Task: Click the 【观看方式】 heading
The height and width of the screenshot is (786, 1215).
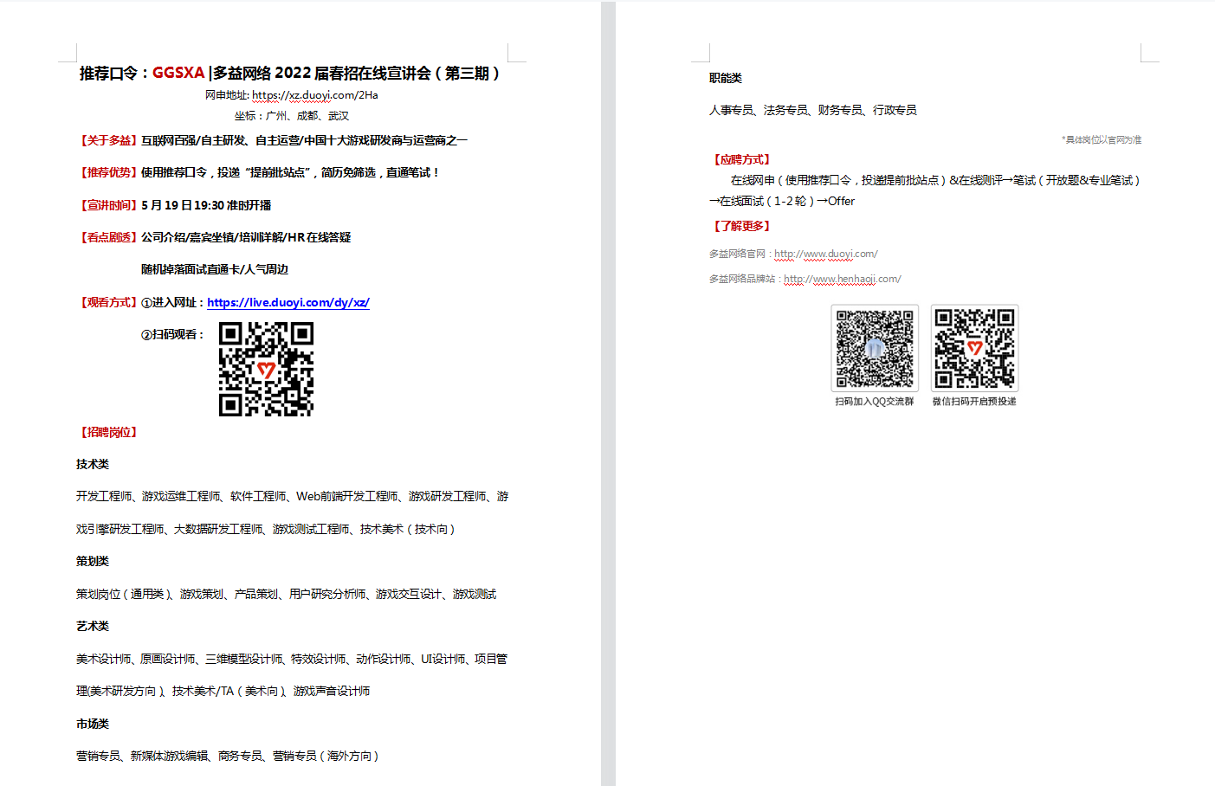Action: 107,302
